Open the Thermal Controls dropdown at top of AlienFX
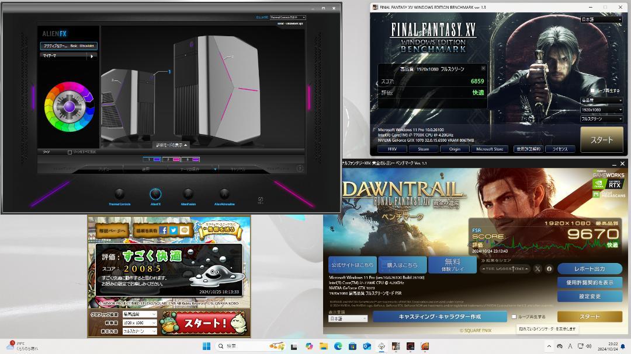 [x=287, y=17]
